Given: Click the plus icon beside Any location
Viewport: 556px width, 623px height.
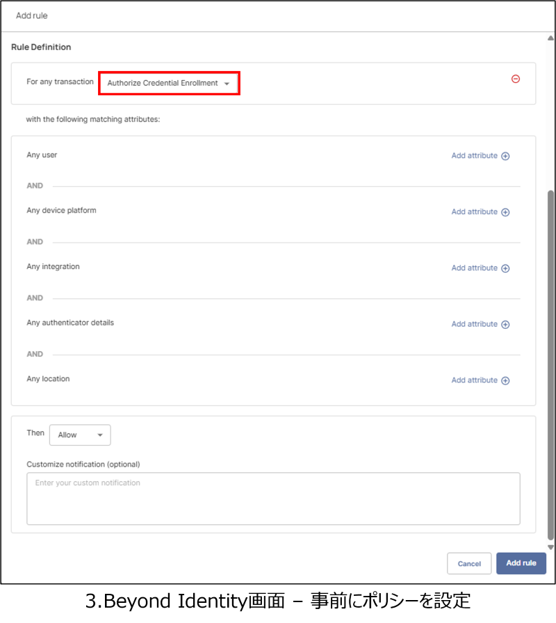Looking at the screenshot, I should tap(505, 380).
